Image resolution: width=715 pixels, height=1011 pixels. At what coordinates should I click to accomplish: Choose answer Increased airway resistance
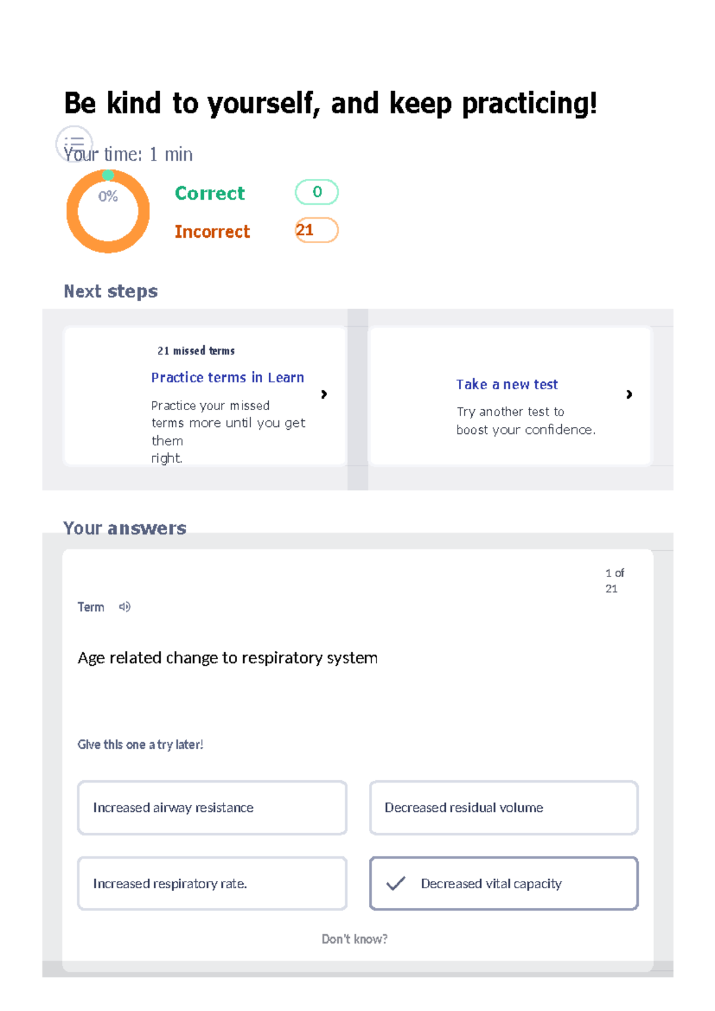tap(212, 808)
